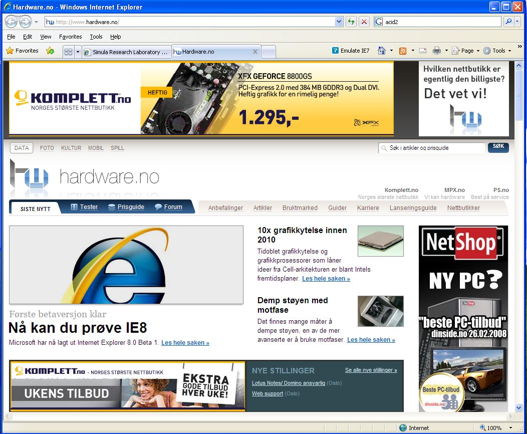Click the XFX GeForce 8800GS banner ad
Viewport: 527px width, 434px height.
(201, 98)
